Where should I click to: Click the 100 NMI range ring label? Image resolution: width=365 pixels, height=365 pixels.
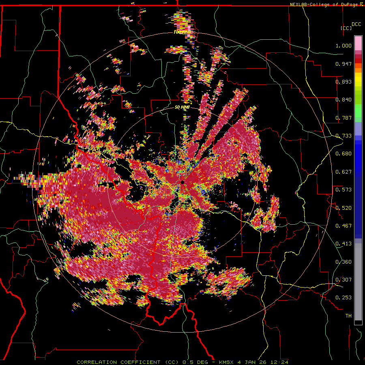[x=182, y=32]
